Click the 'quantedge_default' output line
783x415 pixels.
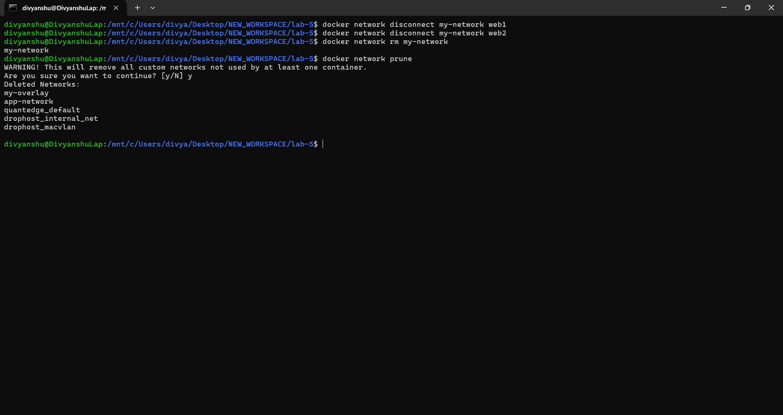(x=42, y=110)
